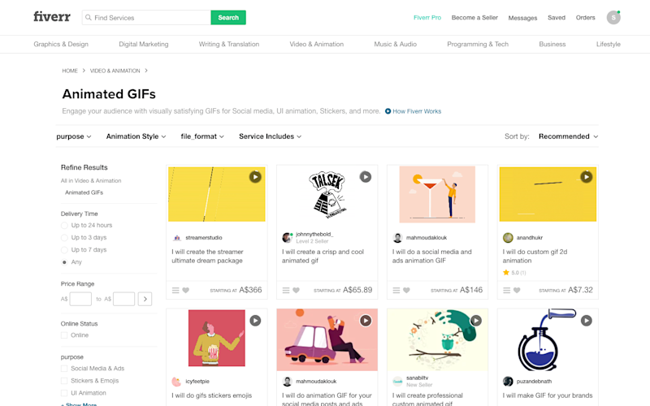This screenshot has width=650, height=406.
Task: Favorite the johnnythebold_ gig heart
Action: 296,291
